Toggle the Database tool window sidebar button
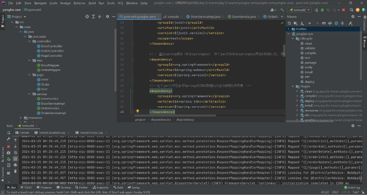This screenshot has height=195, width=367. pos(365,23)
